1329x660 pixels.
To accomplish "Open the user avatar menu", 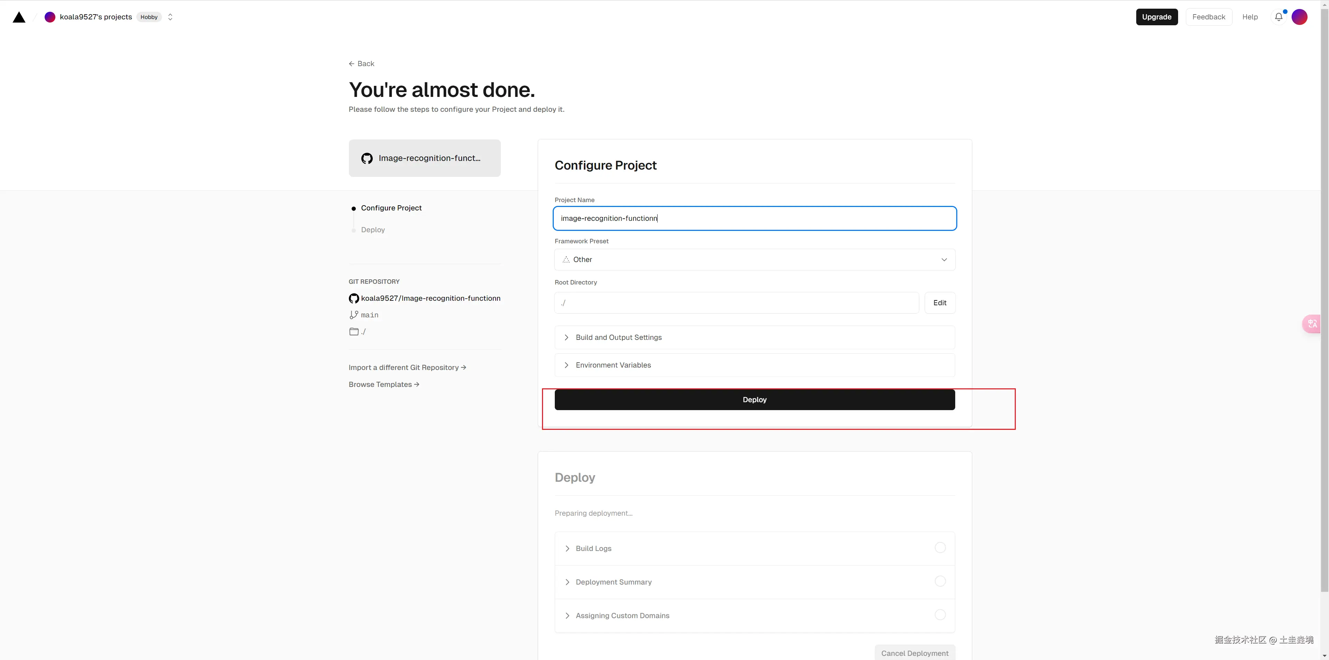I will click(x=1299, y=17).
